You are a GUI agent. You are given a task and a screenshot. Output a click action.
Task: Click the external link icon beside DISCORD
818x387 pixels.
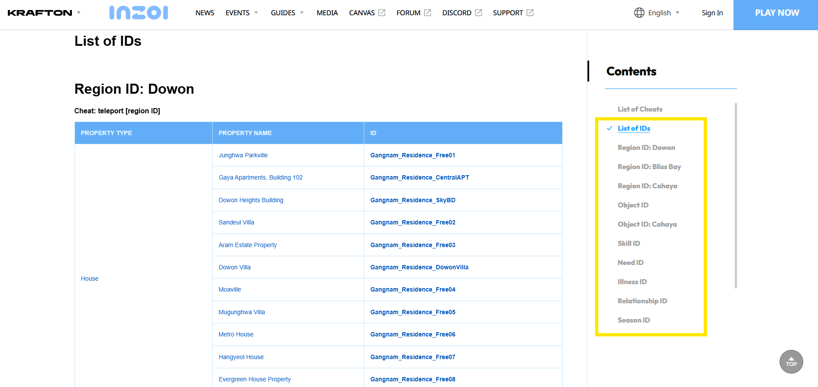click(479, 13)
